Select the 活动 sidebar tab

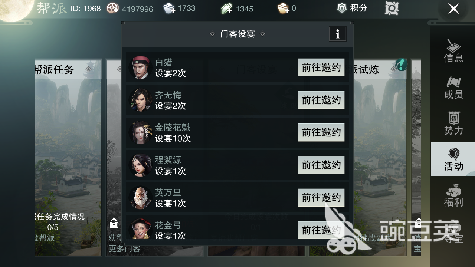tap(453, 159)
